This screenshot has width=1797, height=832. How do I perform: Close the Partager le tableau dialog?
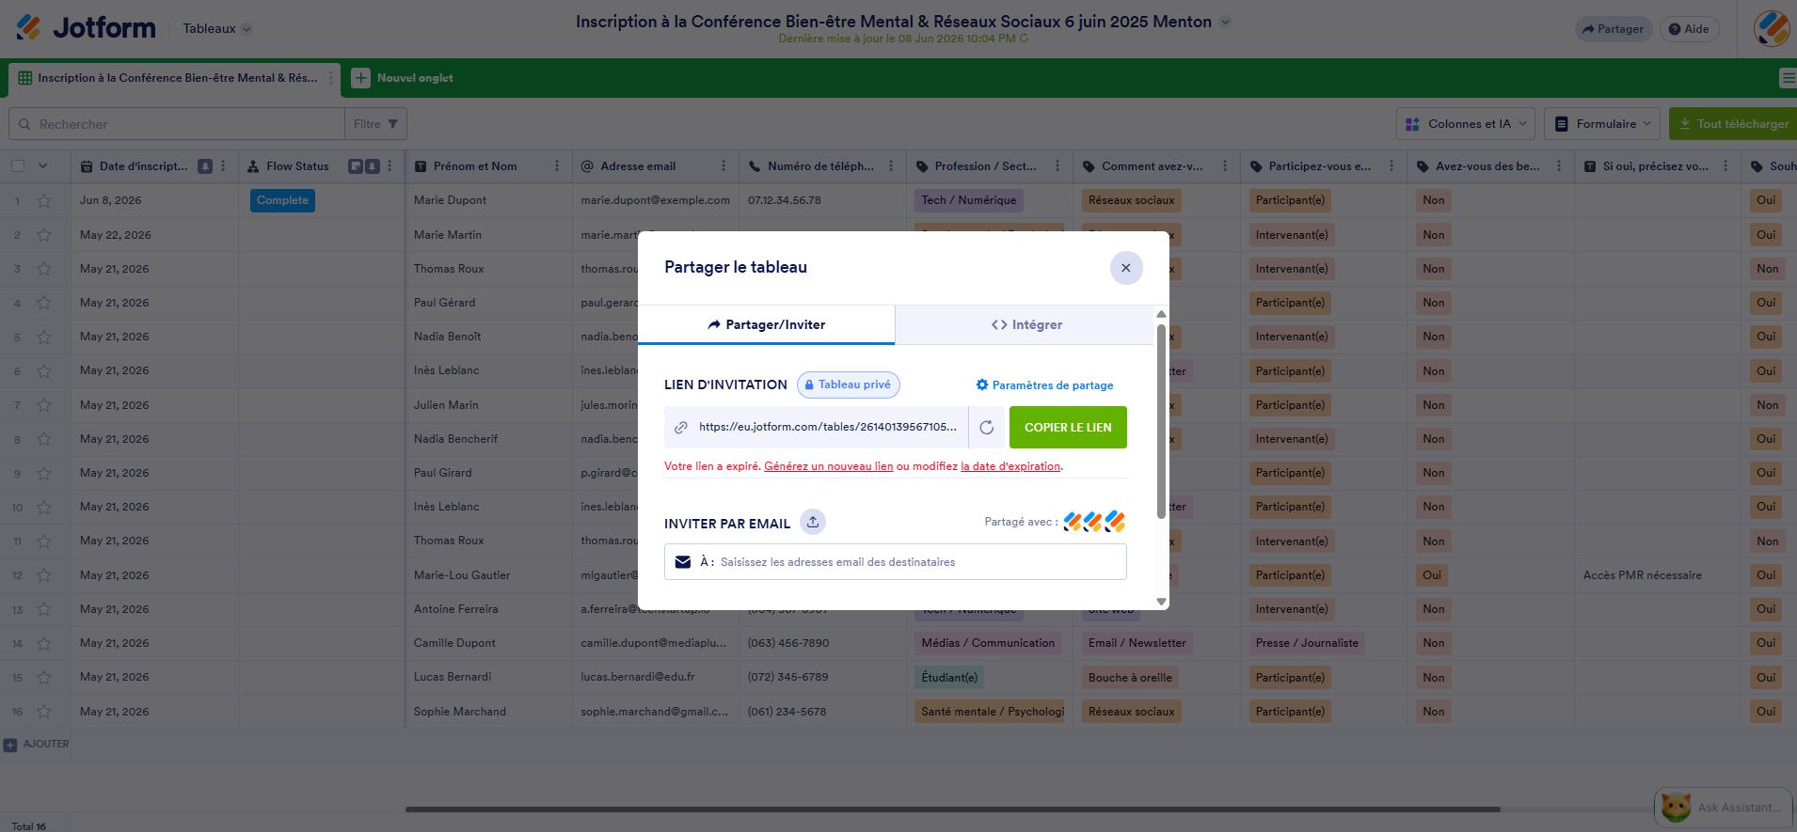tap(1126, 268)
